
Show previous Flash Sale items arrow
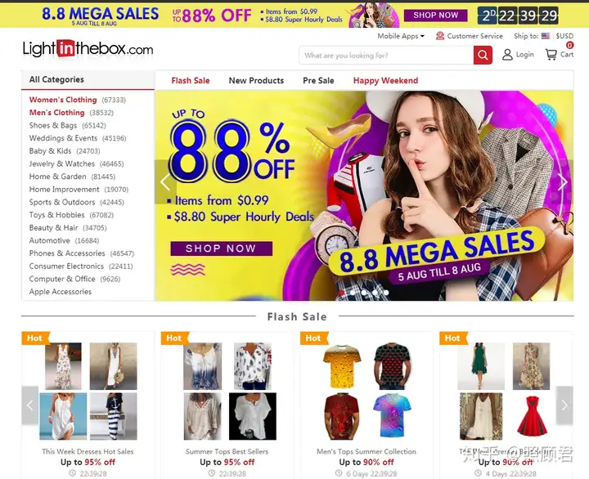[x=30, y=405]
